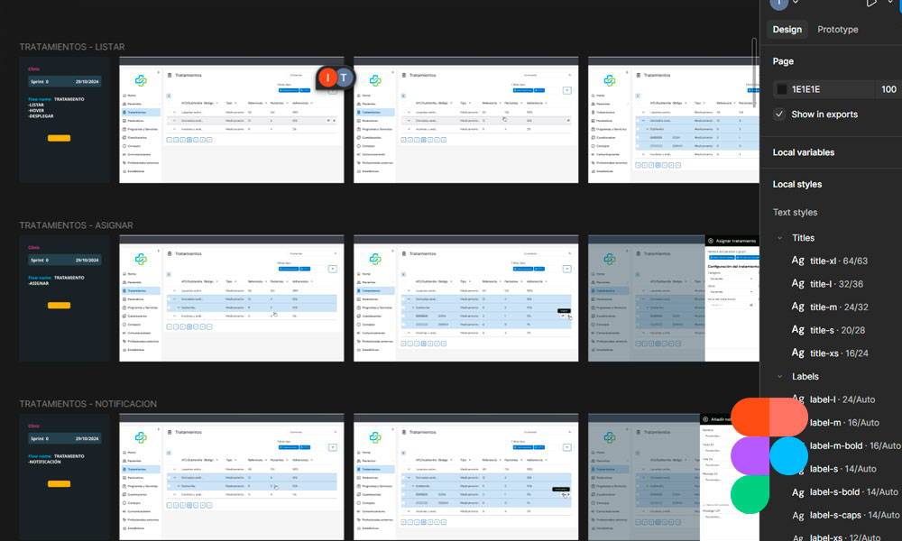The height and width of the screenshot is (541, 902).
Task: Collapse the Labels style group
Action: 780,377
